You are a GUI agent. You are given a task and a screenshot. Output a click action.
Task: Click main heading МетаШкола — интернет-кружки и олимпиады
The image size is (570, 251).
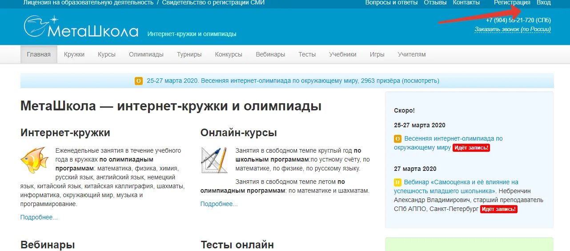[171, 106]
